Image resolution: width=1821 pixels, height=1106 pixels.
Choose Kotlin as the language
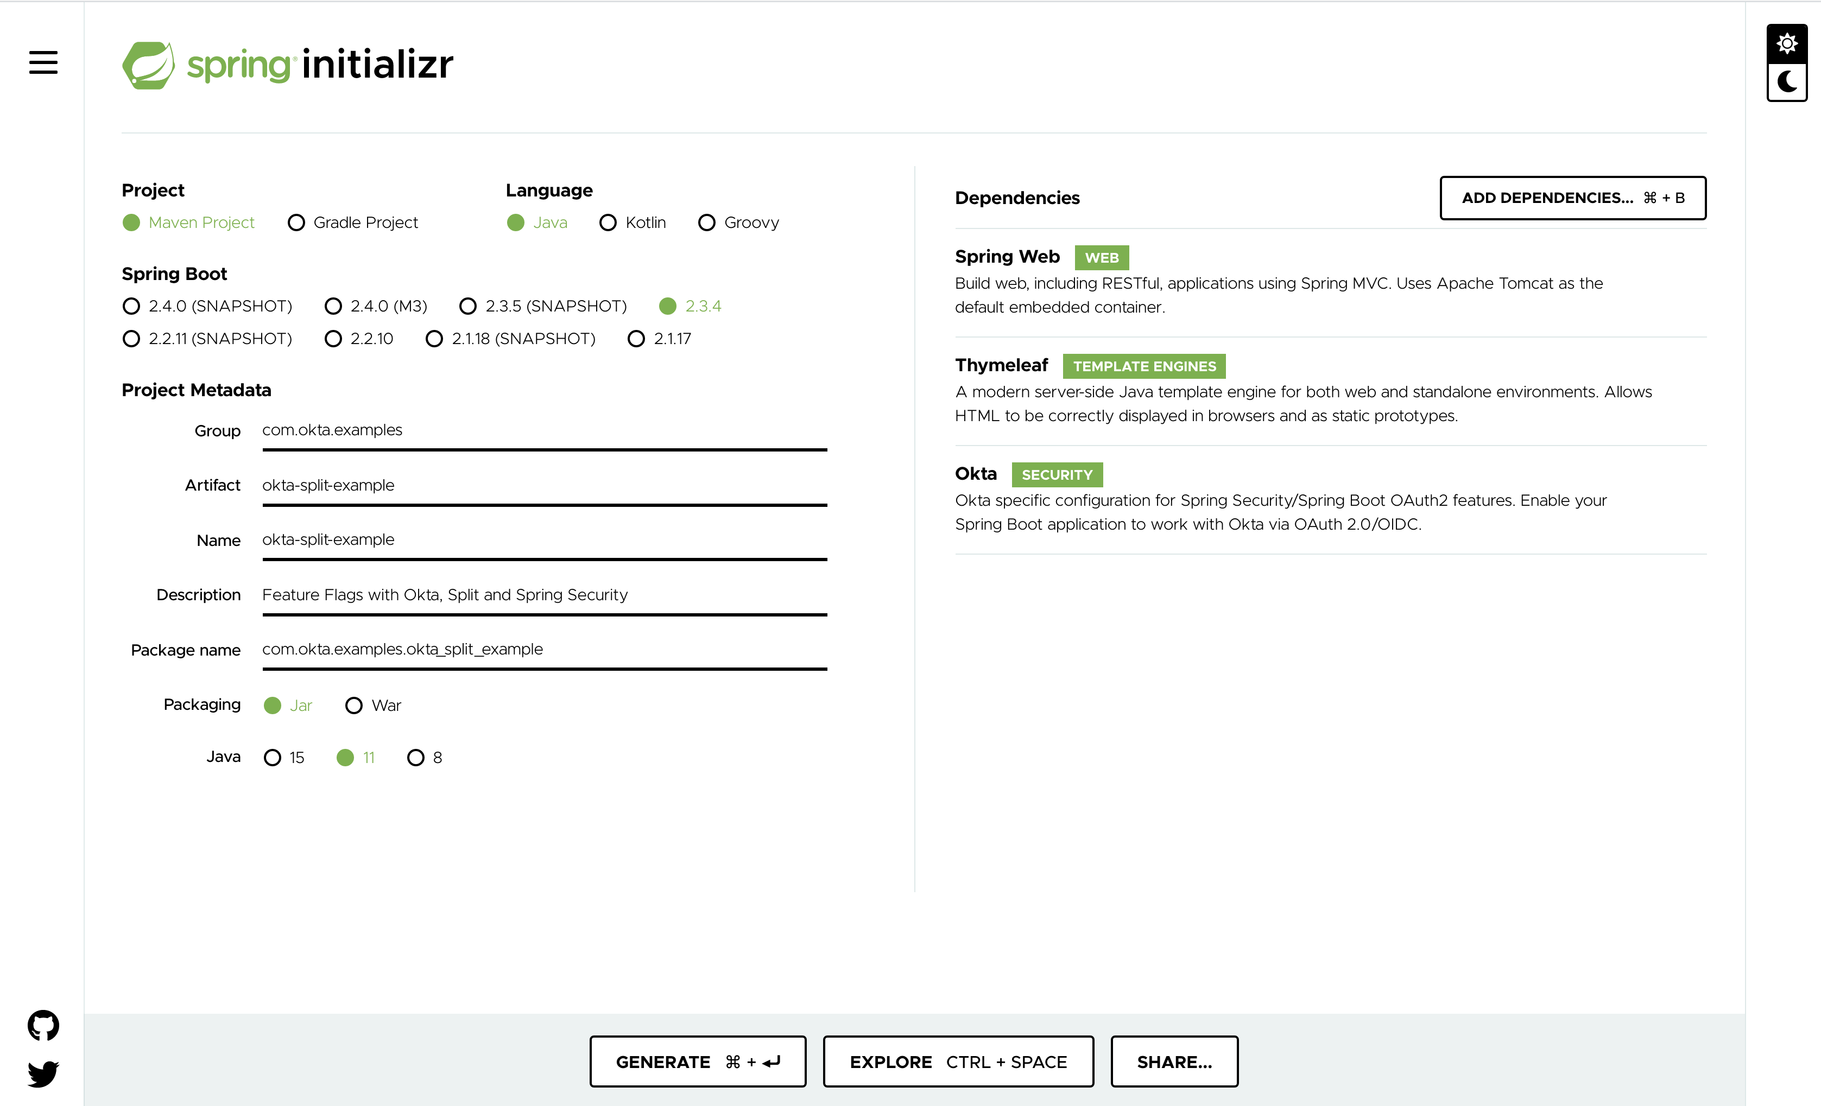pyautogui.click(x=608, y=223)
